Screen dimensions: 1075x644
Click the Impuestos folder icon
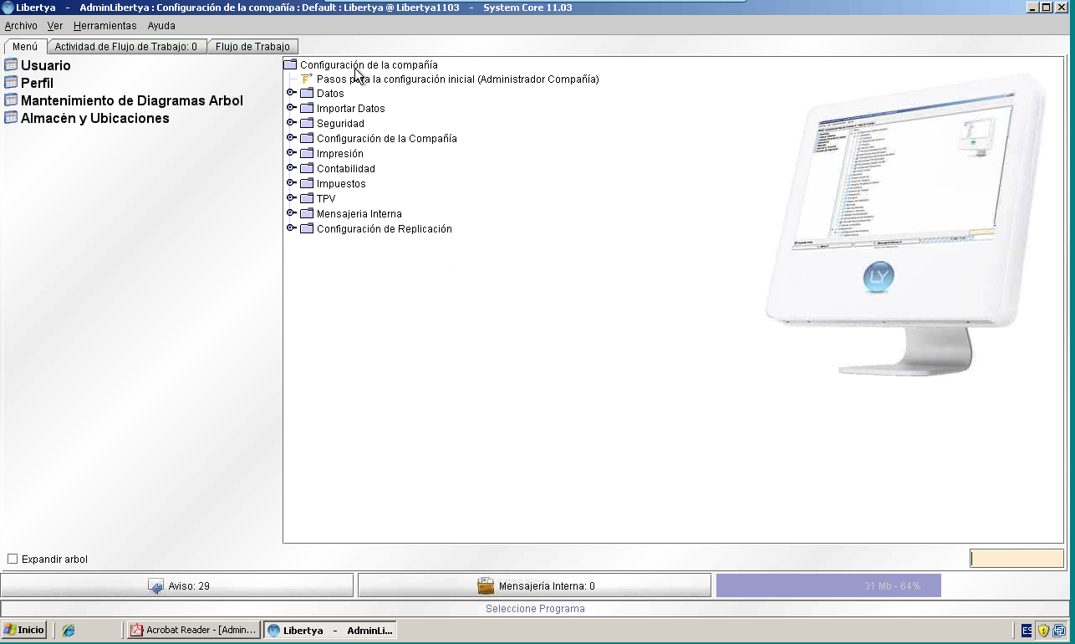point(307,184)
